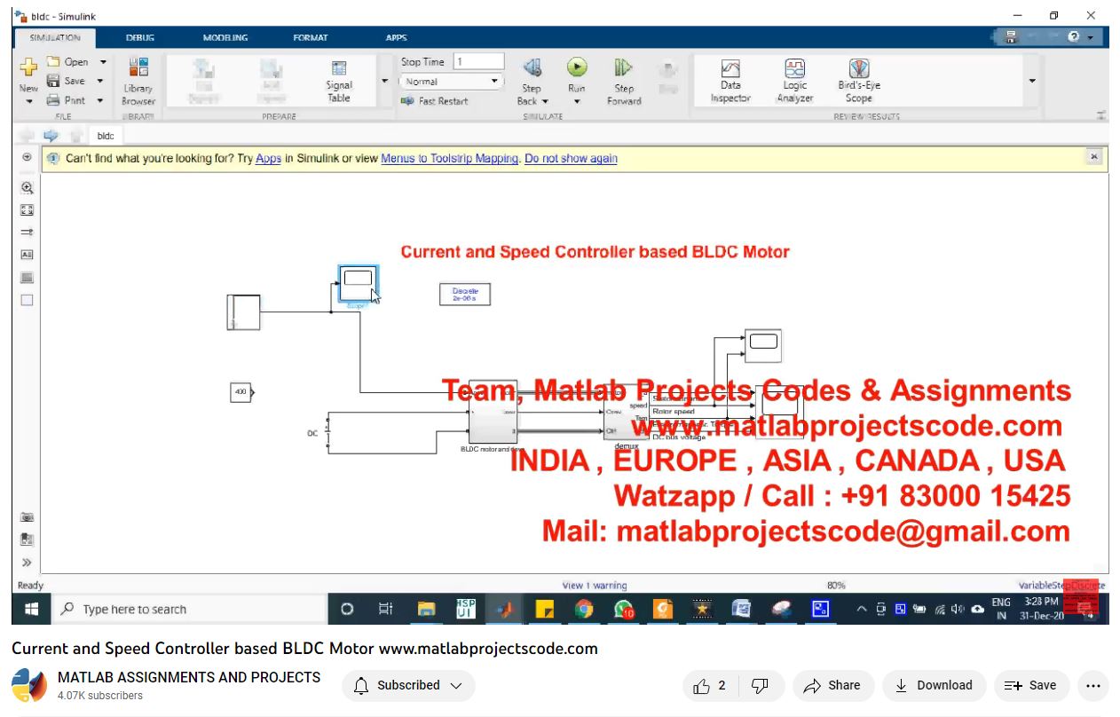Switch to the MODELING tab
1120x717 pixels.
225,38
